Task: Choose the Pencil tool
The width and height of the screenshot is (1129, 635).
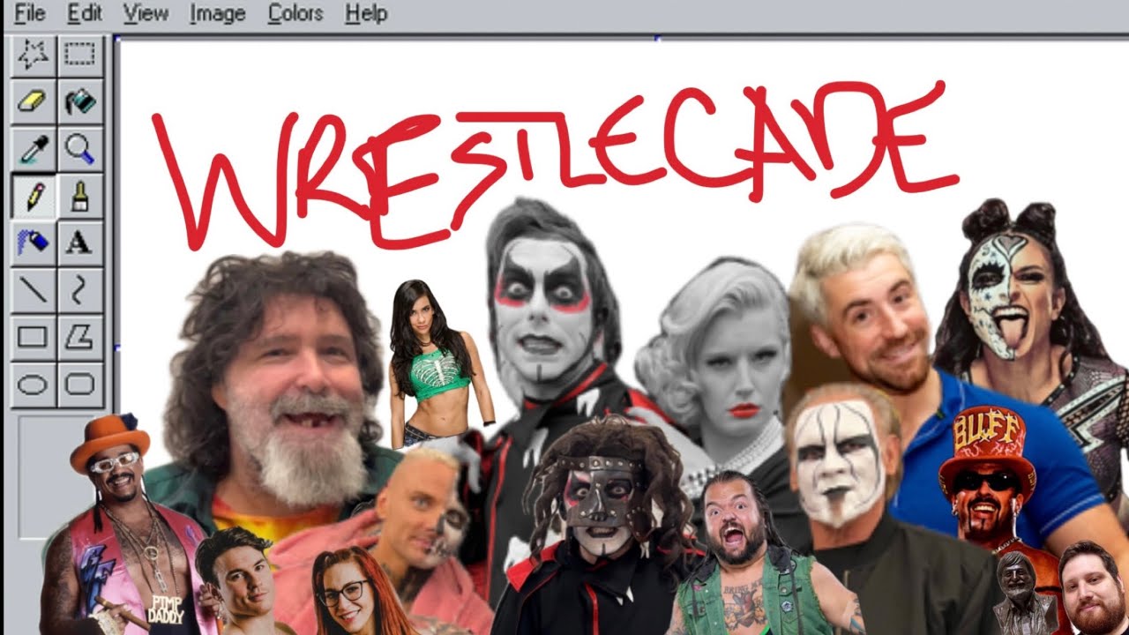Action: point(34,195)
